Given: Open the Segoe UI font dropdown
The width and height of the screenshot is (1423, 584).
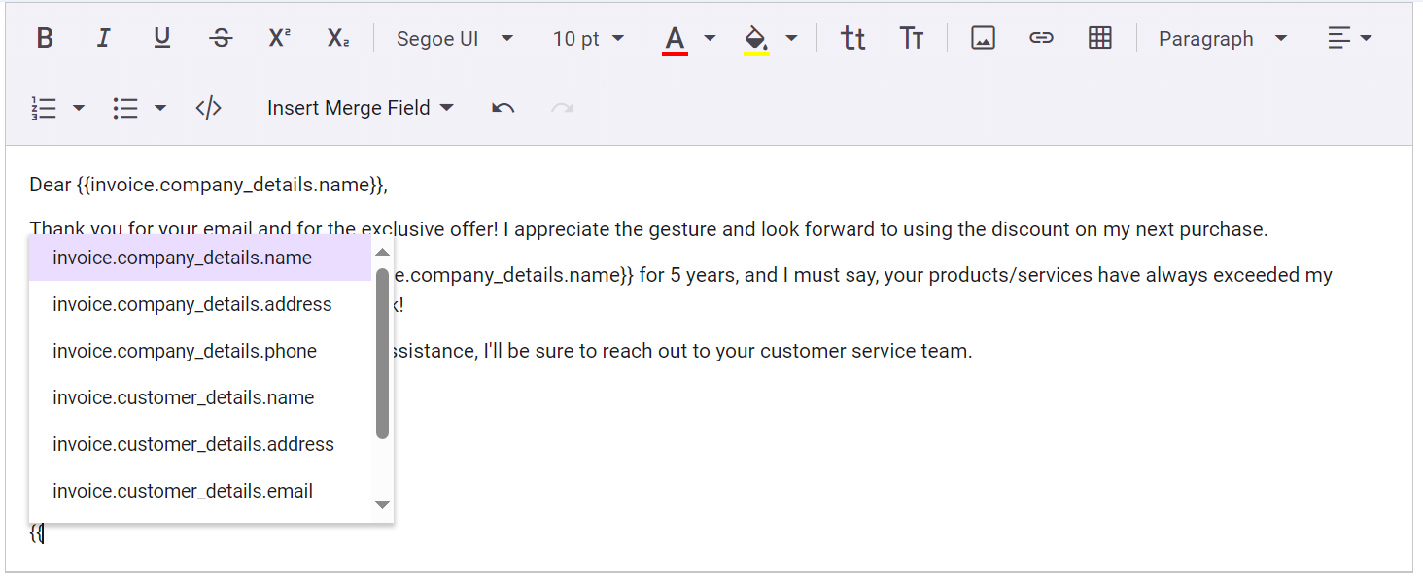Looking at the screenshot, I should click(x=454, y=39).
